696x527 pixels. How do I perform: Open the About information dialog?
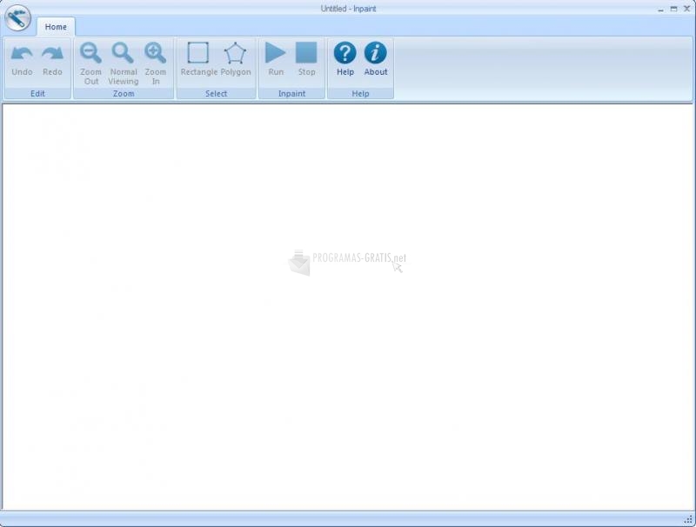point(376,53)
